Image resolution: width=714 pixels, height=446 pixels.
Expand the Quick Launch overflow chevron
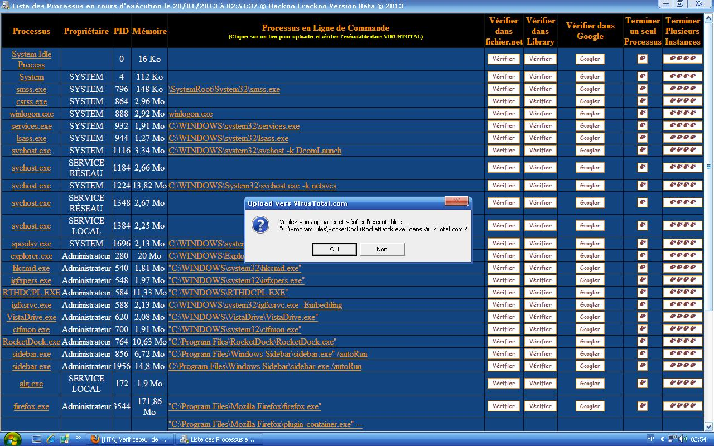click(79, 438)
